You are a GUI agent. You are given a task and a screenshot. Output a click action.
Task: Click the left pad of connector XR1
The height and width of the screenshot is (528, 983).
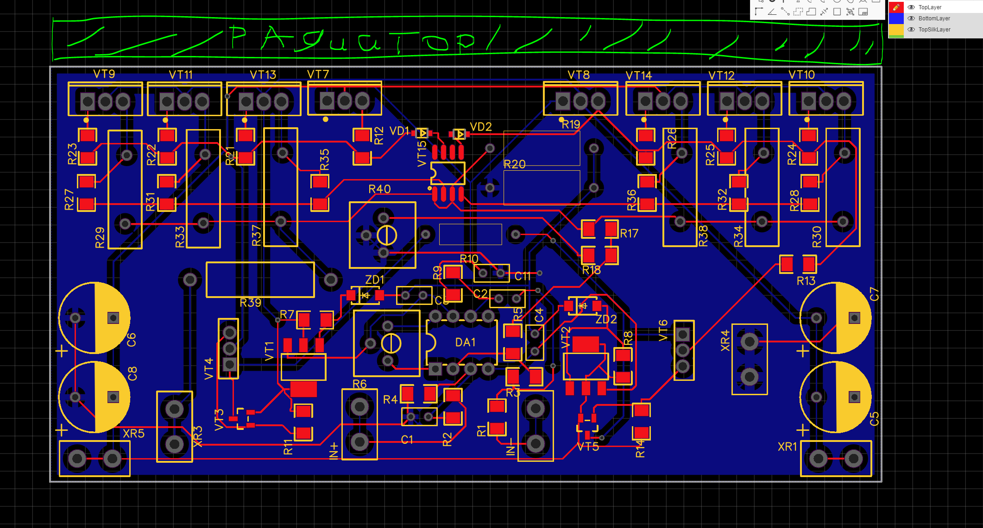[x=819, y=459]
